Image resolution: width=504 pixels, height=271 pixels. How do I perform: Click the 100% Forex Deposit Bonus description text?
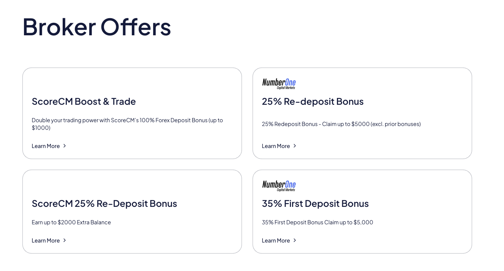pos(127,124)
